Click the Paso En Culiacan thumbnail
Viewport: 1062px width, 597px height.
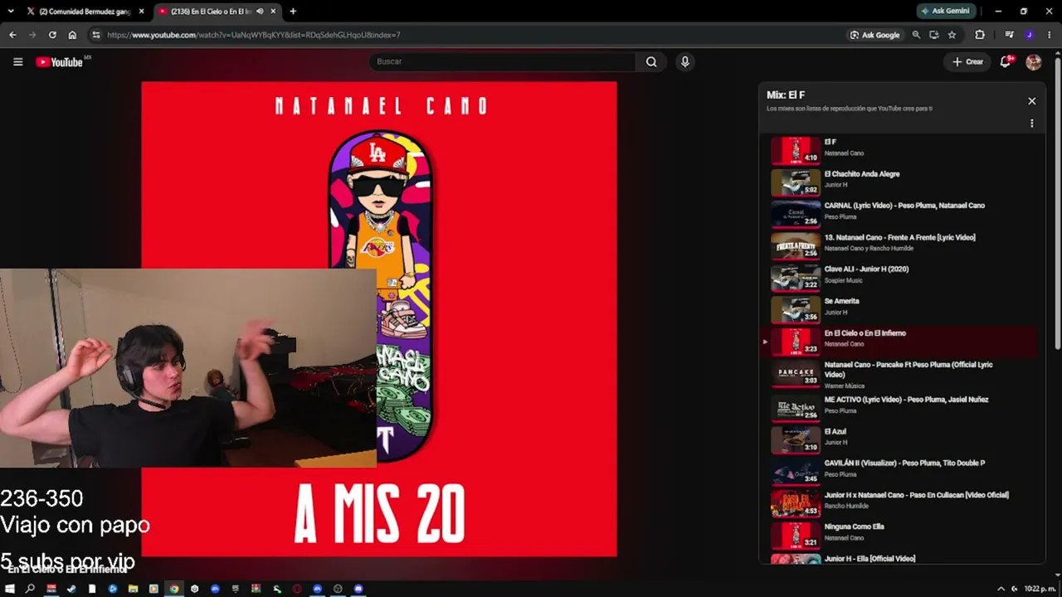796,502
